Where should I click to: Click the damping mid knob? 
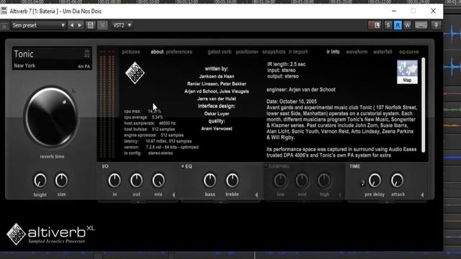(x=302, y=181)
